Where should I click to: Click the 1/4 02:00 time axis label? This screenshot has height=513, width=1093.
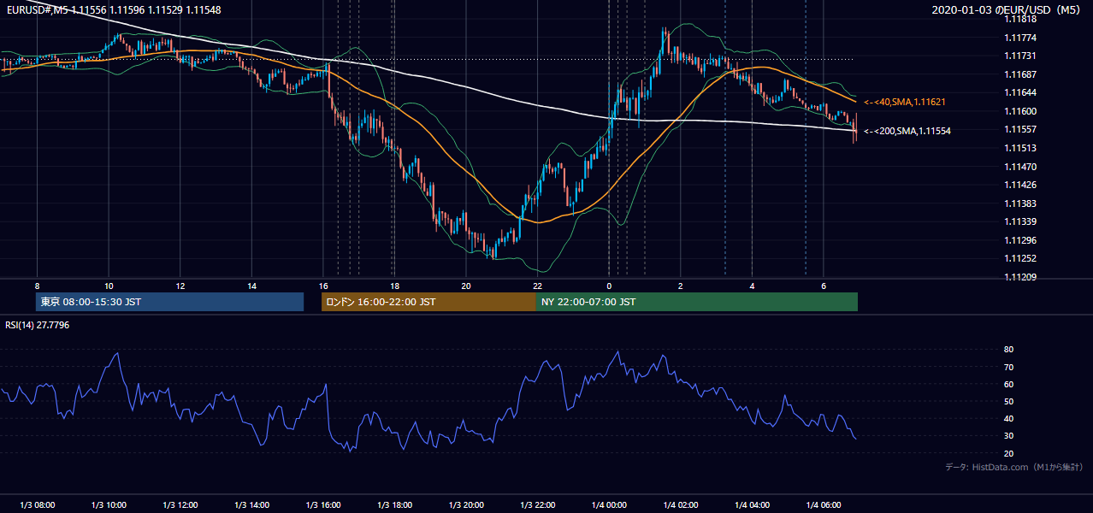(680, 504)
